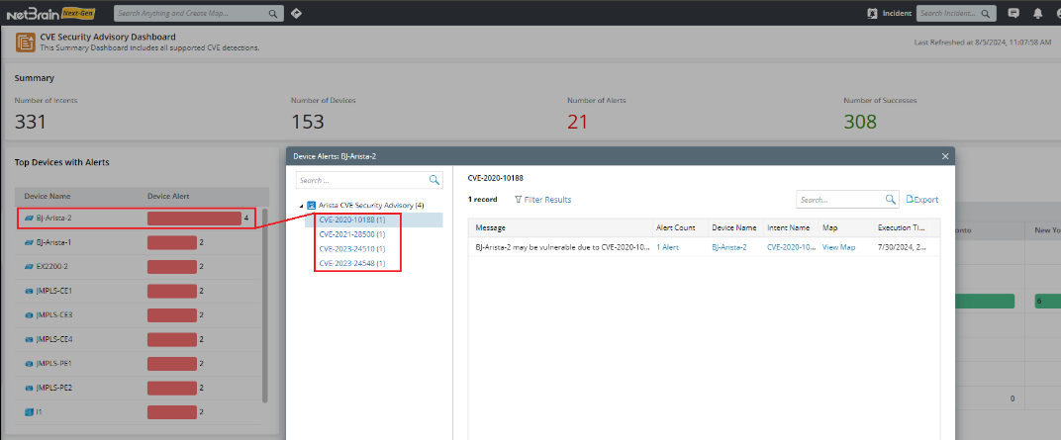This screenshot has width=1061, height=440.
Task: Open the 1 Alert link
Action: [668, 247]
